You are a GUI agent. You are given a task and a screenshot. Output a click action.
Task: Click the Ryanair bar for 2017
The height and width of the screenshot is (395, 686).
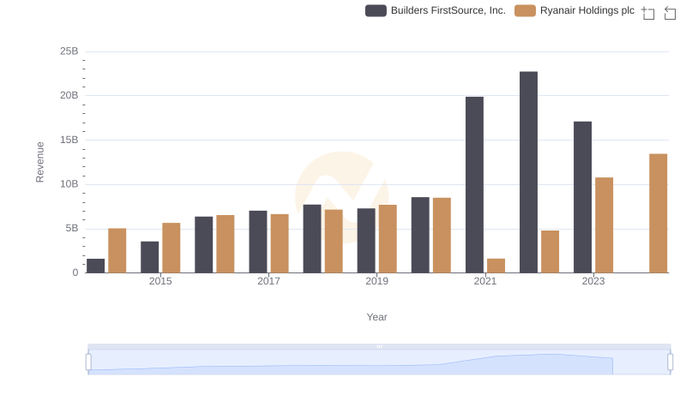pyautogui.click(x=280, y=243)
